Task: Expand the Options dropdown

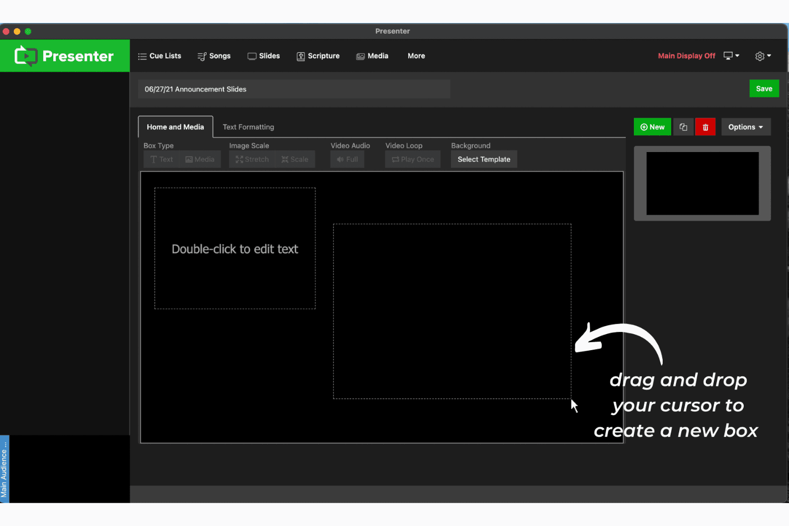Action: [x=746, y=127]
